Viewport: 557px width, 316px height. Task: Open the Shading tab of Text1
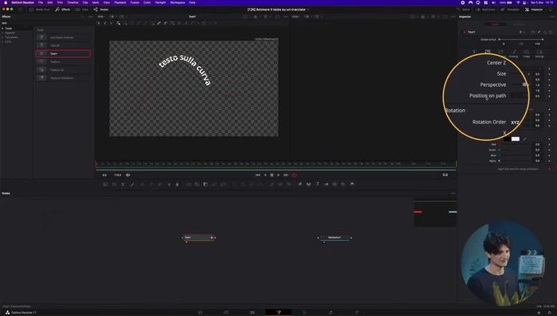[x=513, y=53]
